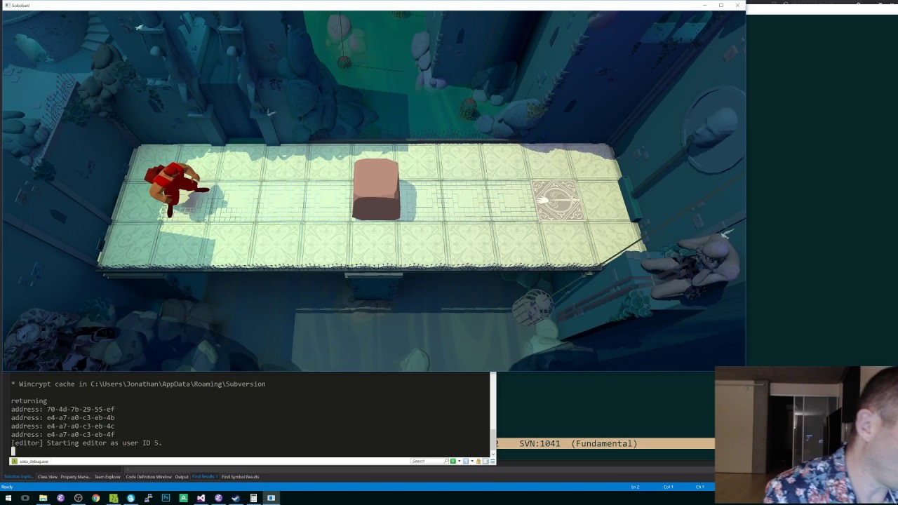Open the Code Definition Window tab
Image resolution: width=898 pixels, height=505 pixels.
(x=149, y=477)
